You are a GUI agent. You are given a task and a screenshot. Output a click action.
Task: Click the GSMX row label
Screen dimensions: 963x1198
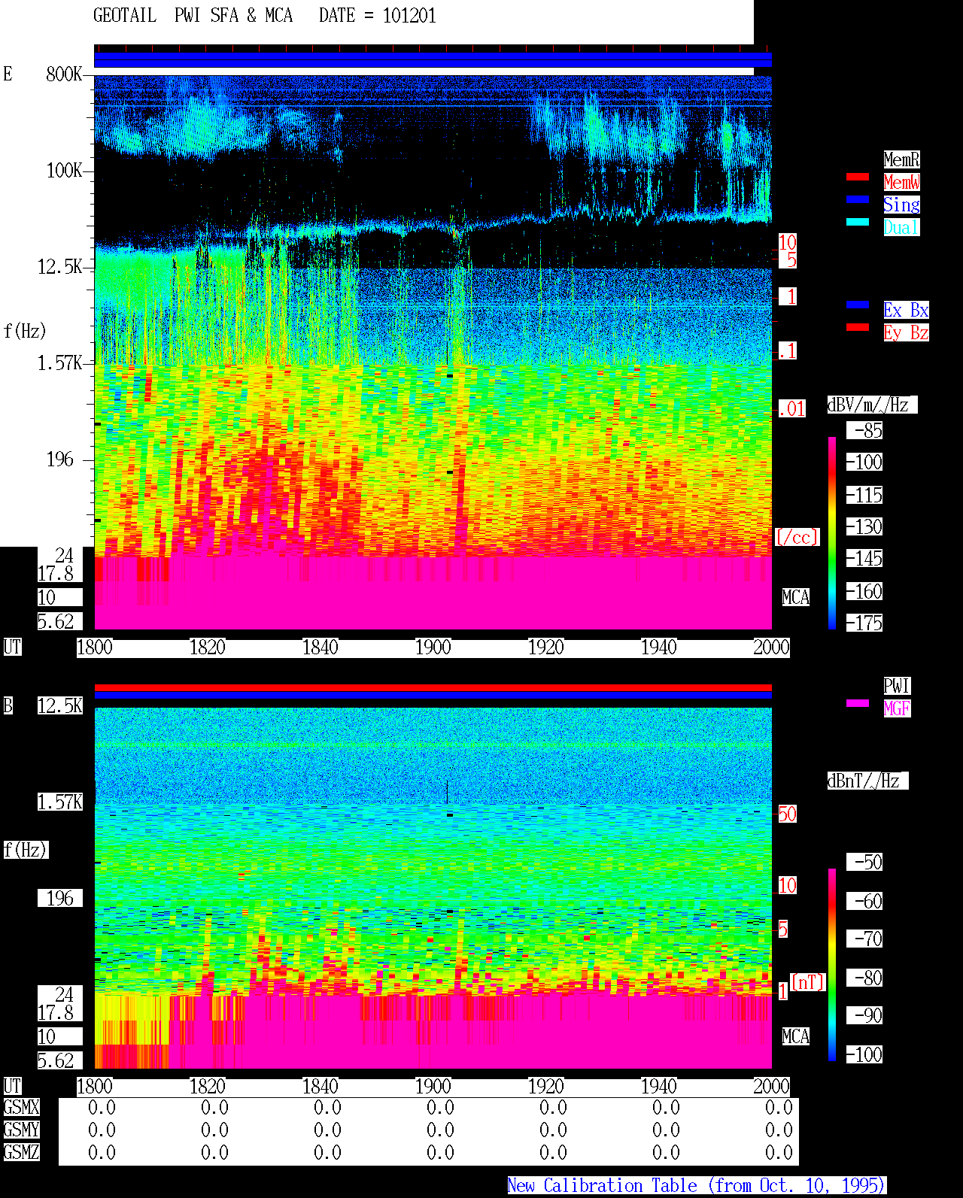(x=22, y=1108)
